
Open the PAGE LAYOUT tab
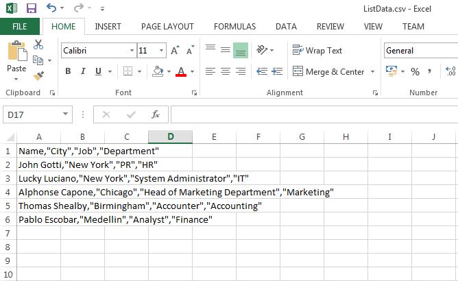[167, 27]
